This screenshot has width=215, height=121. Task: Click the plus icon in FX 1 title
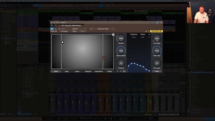[x=54, y=23]
